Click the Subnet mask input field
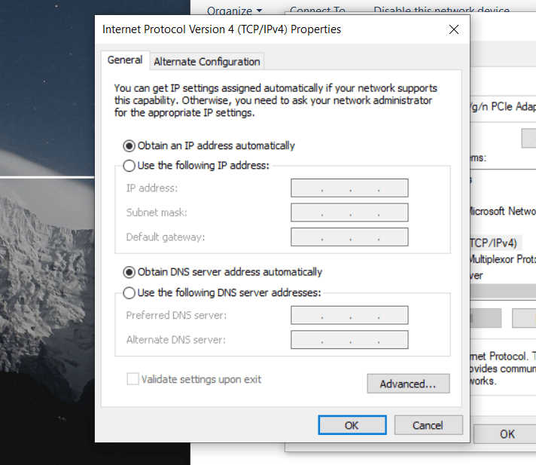 coord(349,213)
